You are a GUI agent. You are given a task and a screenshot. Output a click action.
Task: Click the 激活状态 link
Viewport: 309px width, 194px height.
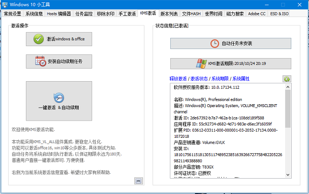coord(199,78)
